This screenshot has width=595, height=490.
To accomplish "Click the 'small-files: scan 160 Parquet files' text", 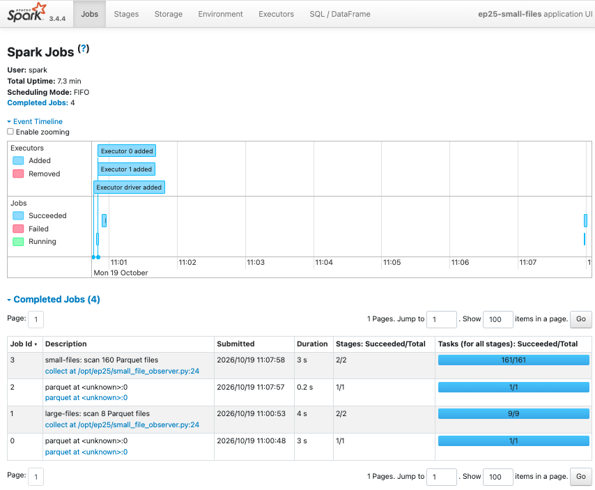I will [102, 360].
